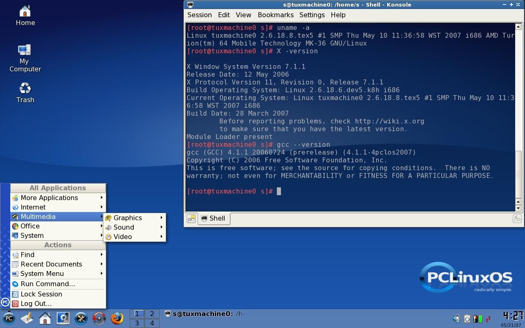Screen dimensions: 525x328
Task: Click the 'Build Date: 28 March 2007' line
Action: coord(237,113)
